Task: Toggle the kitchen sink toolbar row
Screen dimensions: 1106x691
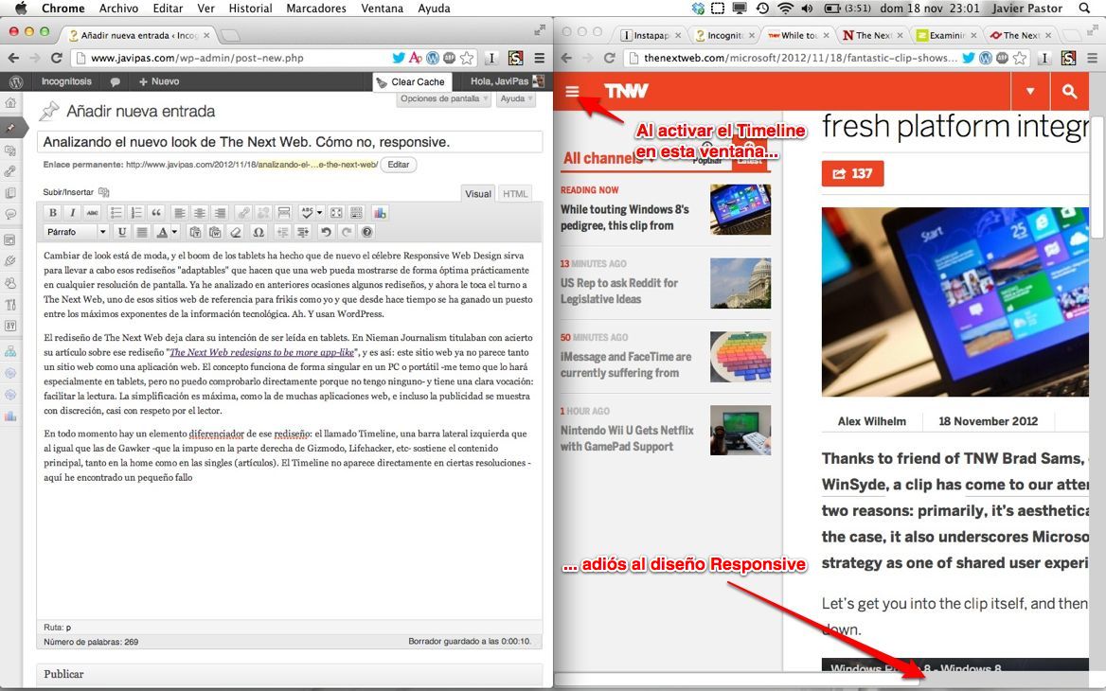Action: click(x=356, y=212)
